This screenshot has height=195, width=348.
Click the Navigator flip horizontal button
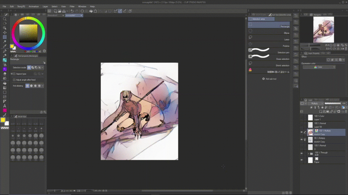click(342, 49)
